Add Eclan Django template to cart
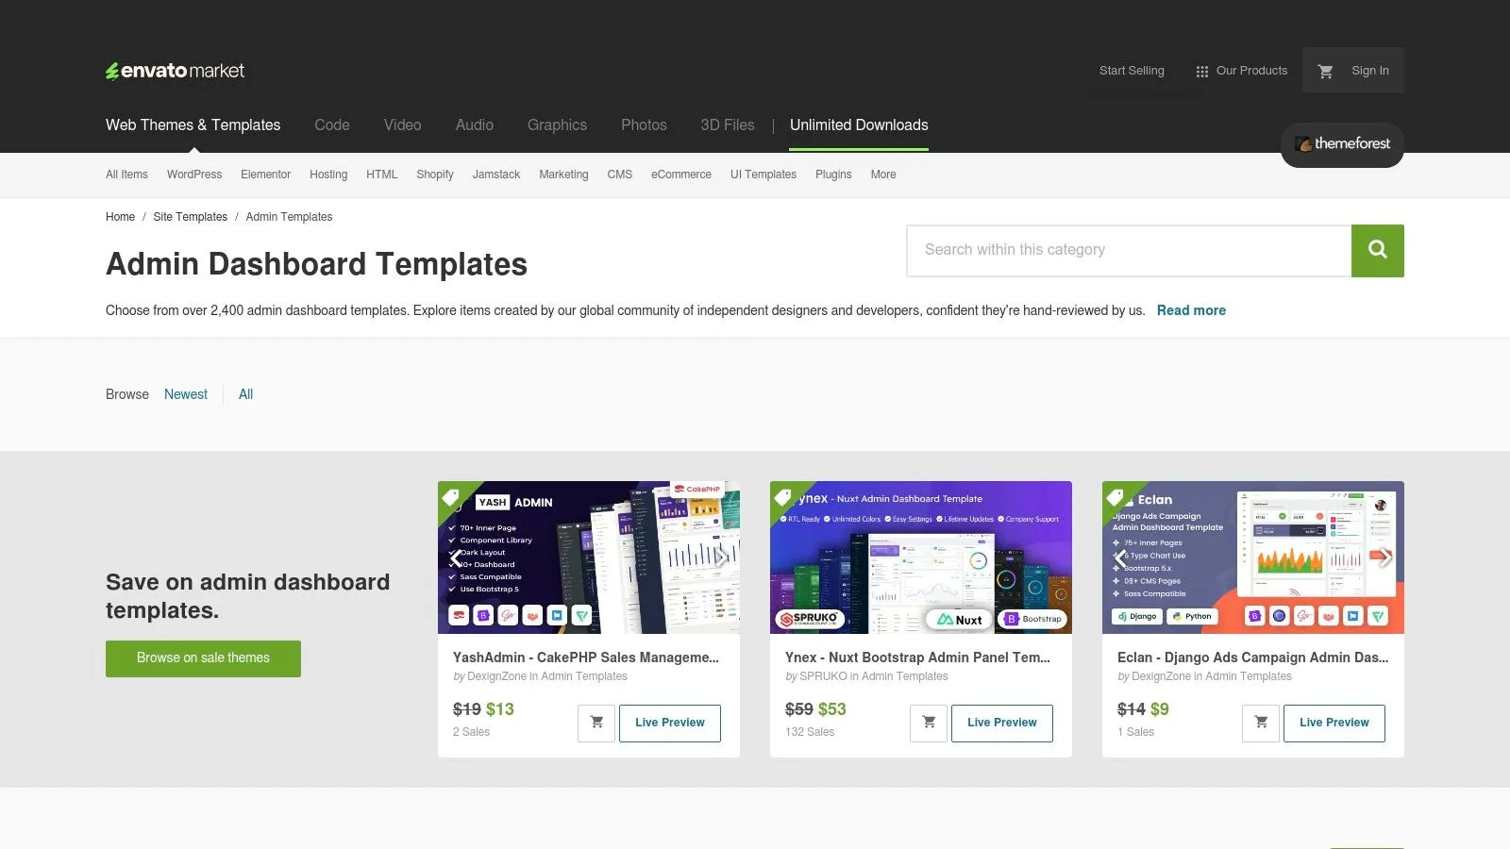The image size is (1510, 849). (x=1261, y=724)
